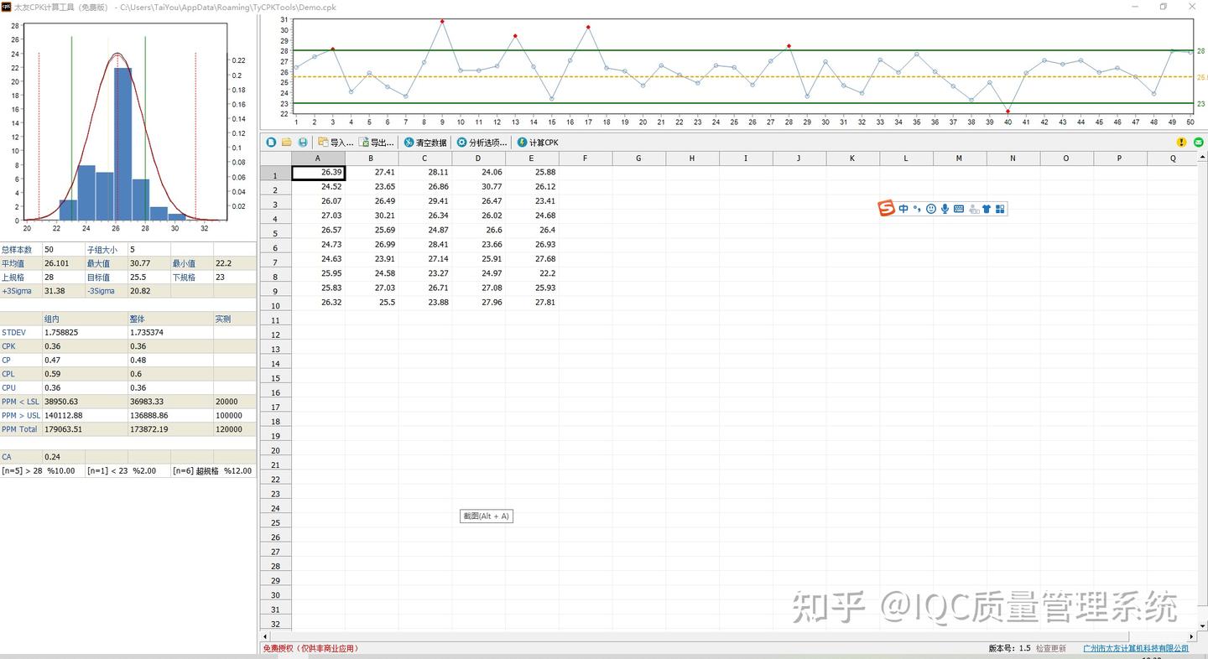Save data with the disk icon
The height and width of the screenshot is (659, 1208).
(303, 143)
